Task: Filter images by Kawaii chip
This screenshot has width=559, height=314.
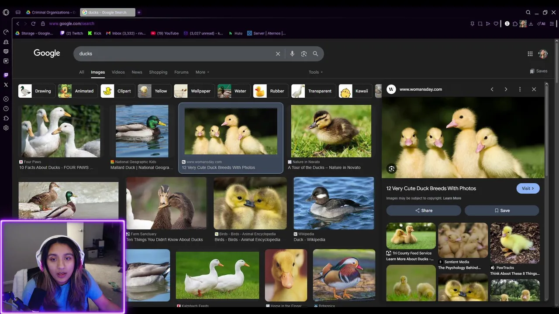Action: pos(355,91)
